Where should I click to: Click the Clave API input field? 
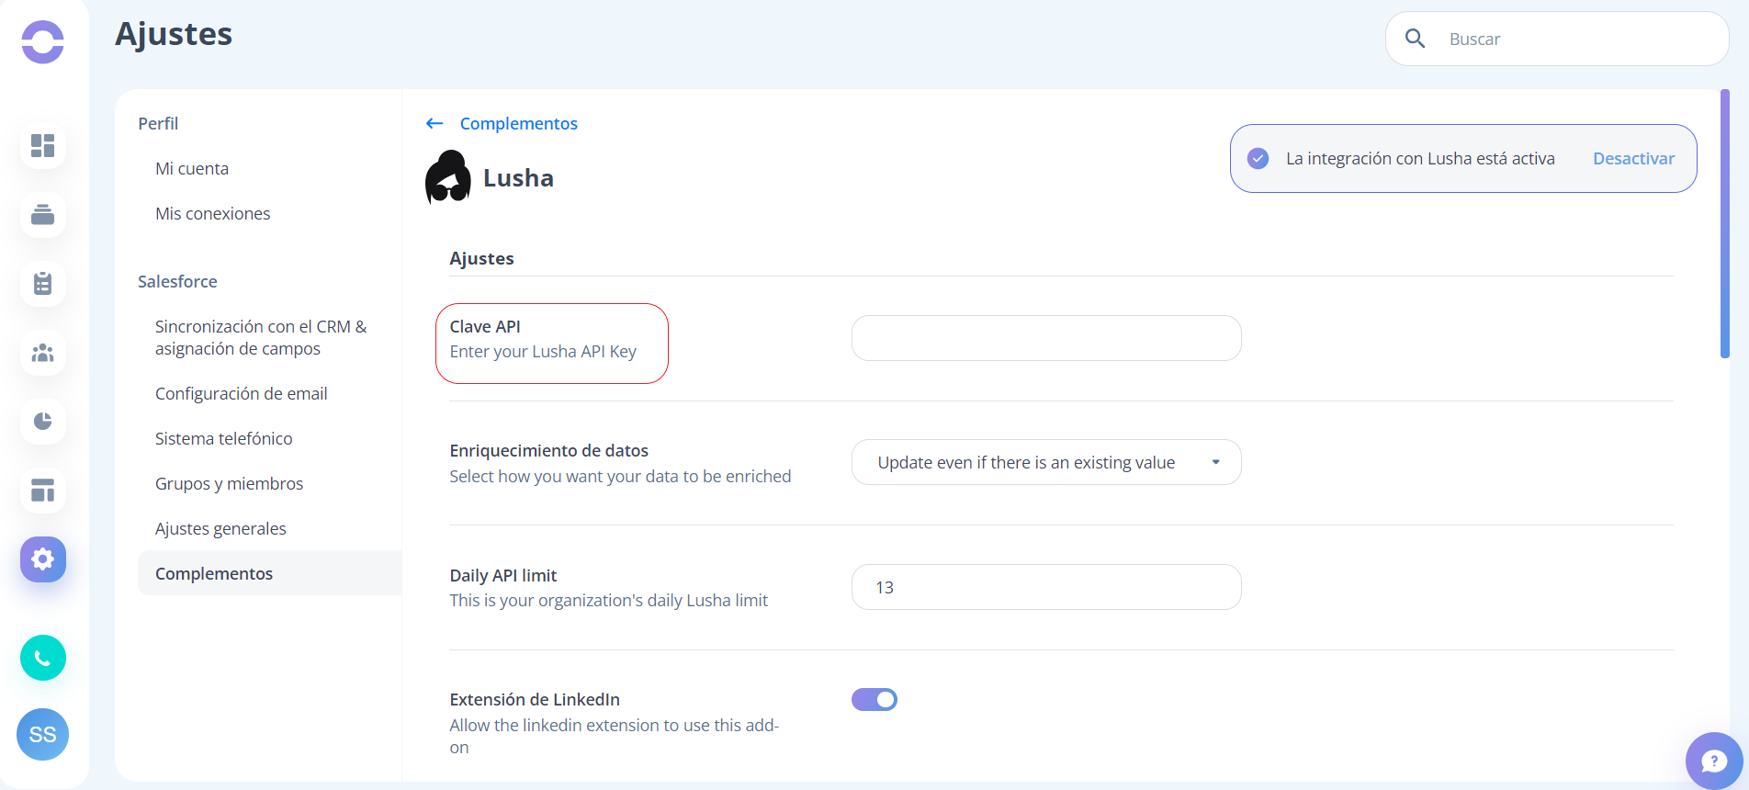pos(1046,338)
